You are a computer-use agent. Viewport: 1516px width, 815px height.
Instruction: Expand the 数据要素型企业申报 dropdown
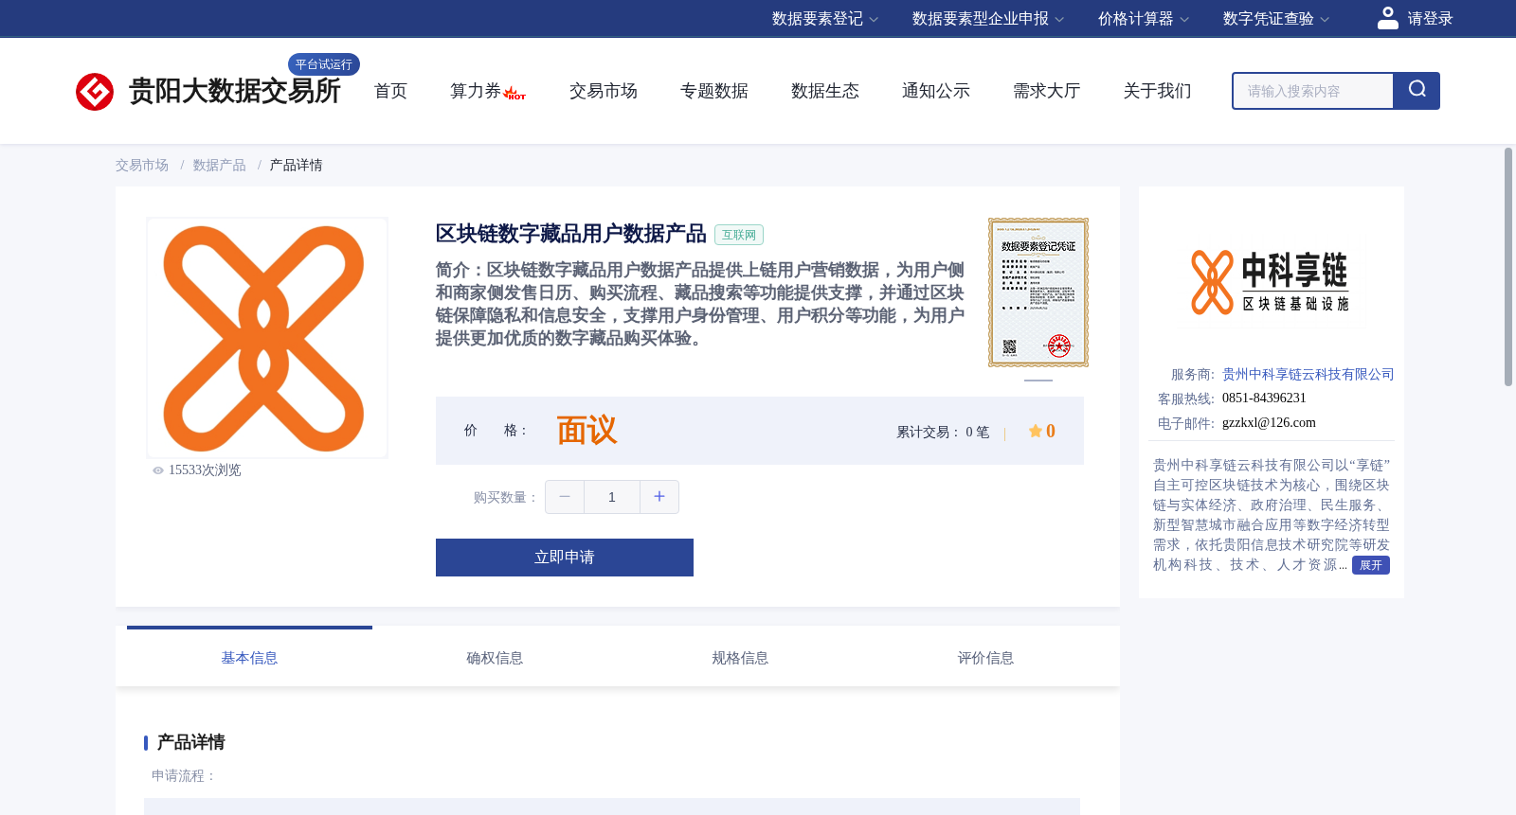click(988, 19)
